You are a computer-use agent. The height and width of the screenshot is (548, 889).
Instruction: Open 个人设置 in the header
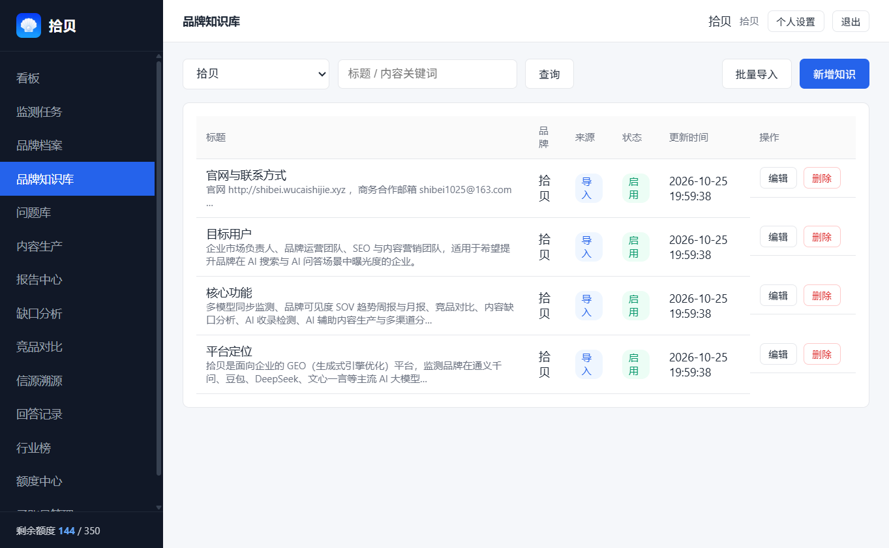pyautogui.click(x=796, y=22)
